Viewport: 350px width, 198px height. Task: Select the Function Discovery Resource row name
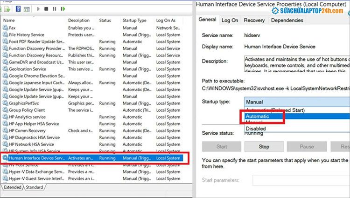36,55
